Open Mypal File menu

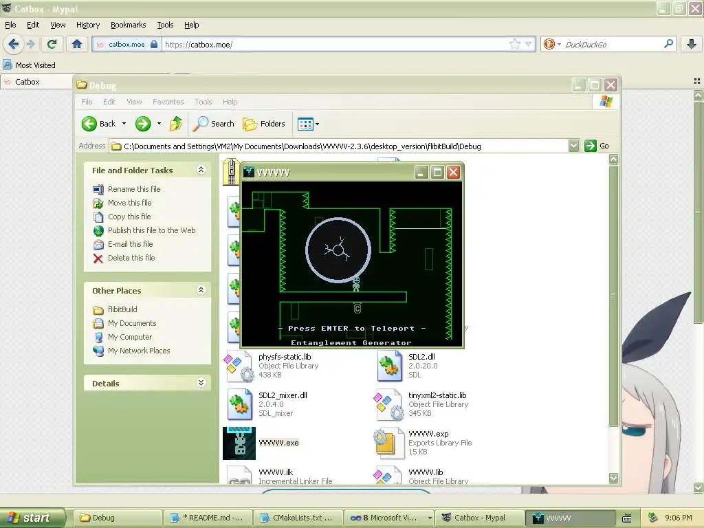click(x=10, y=25)
